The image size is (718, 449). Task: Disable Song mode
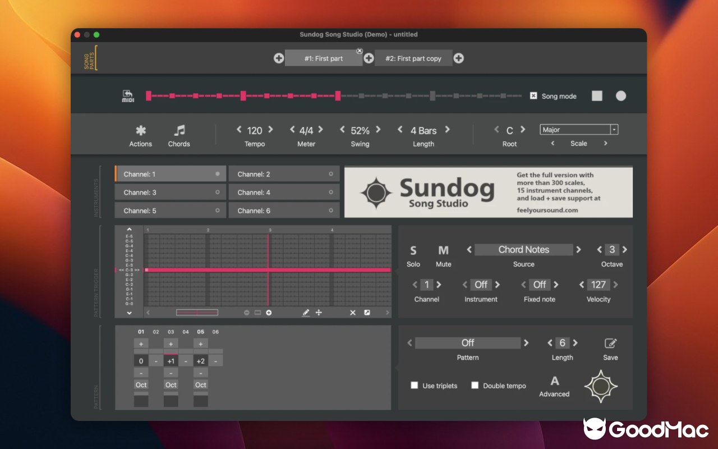pyautogui.click(x=534, y=95)
